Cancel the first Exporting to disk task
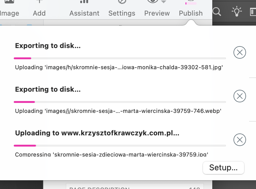 [x=240, y=52]
